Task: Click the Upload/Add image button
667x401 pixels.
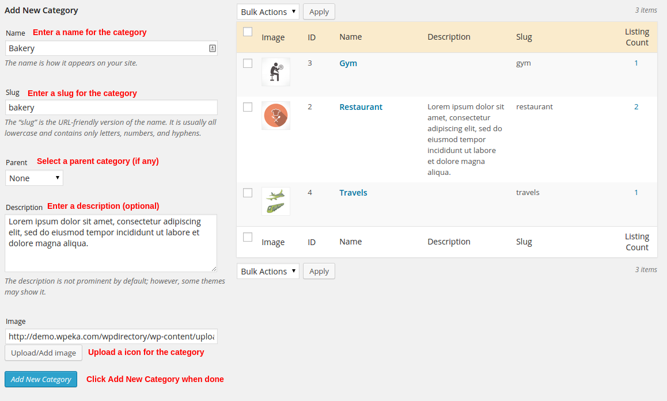Action: pos(43,353)
